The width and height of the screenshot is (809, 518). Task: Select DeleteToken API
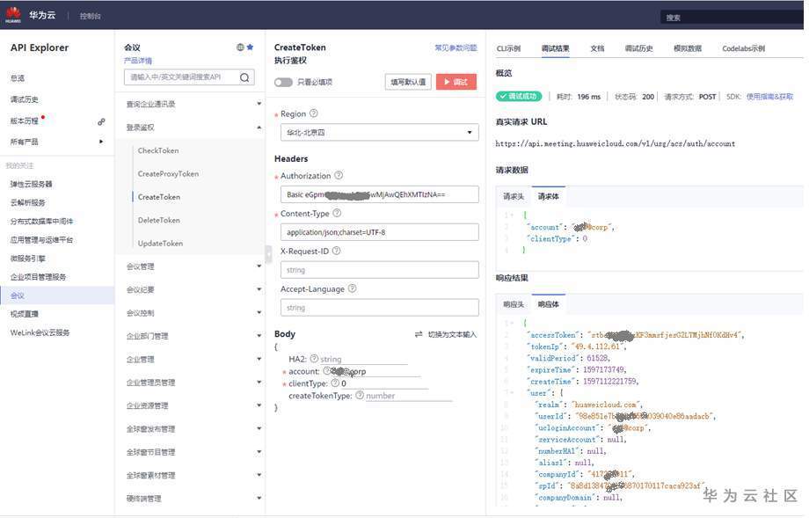(x=159, y=221)
